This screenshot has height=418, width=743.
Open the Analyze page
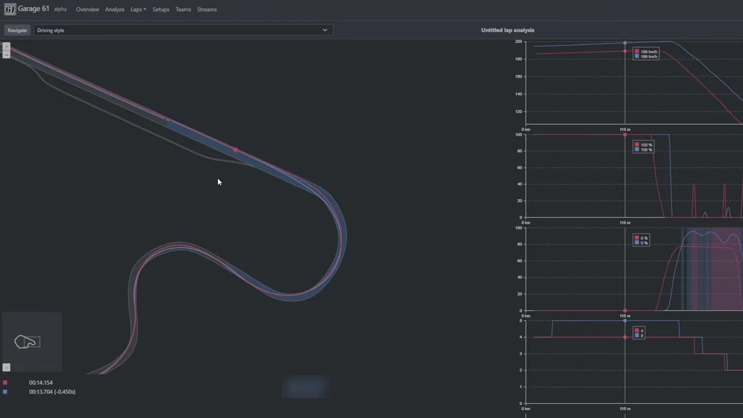[115, 10]
